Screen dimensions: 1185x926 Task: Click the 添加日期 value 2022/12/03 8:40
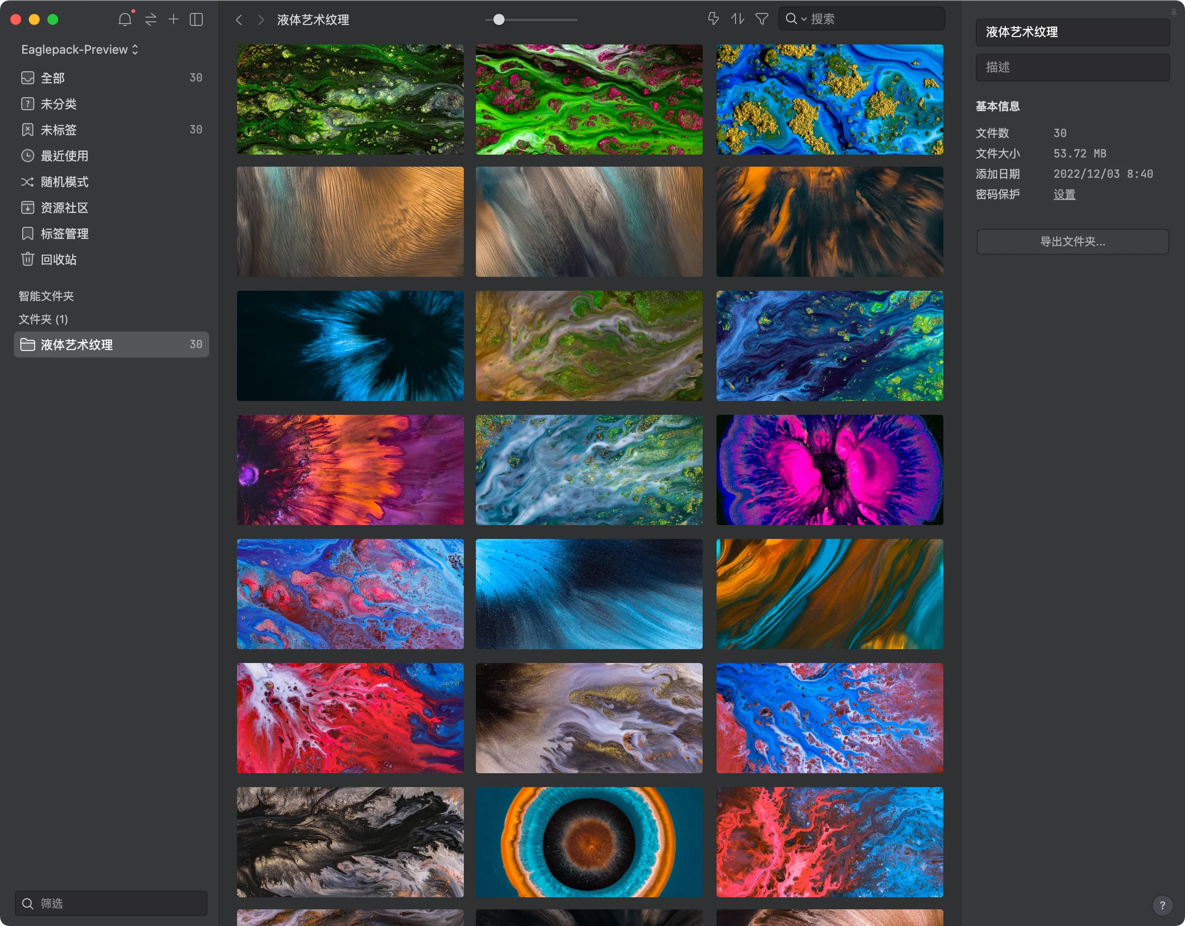click(x=1103, y=174)
